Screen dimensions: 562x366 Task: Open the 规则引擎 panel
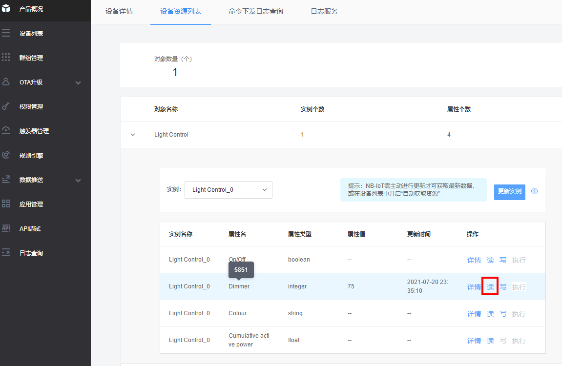click(x=29, y=155)
